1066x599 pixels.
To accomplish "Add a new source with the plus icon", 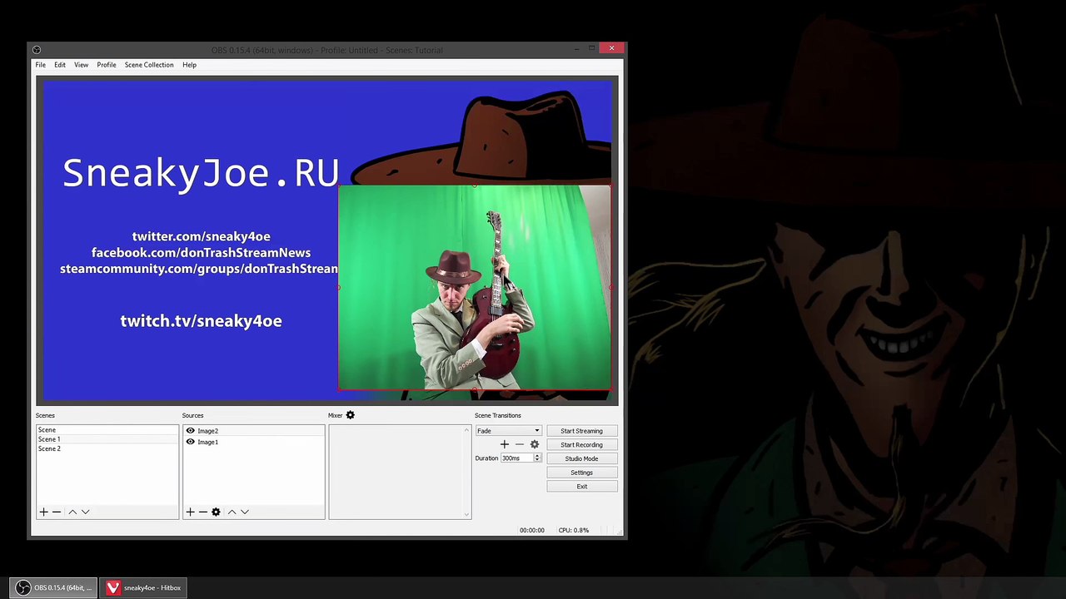I will tap(190, 512).
